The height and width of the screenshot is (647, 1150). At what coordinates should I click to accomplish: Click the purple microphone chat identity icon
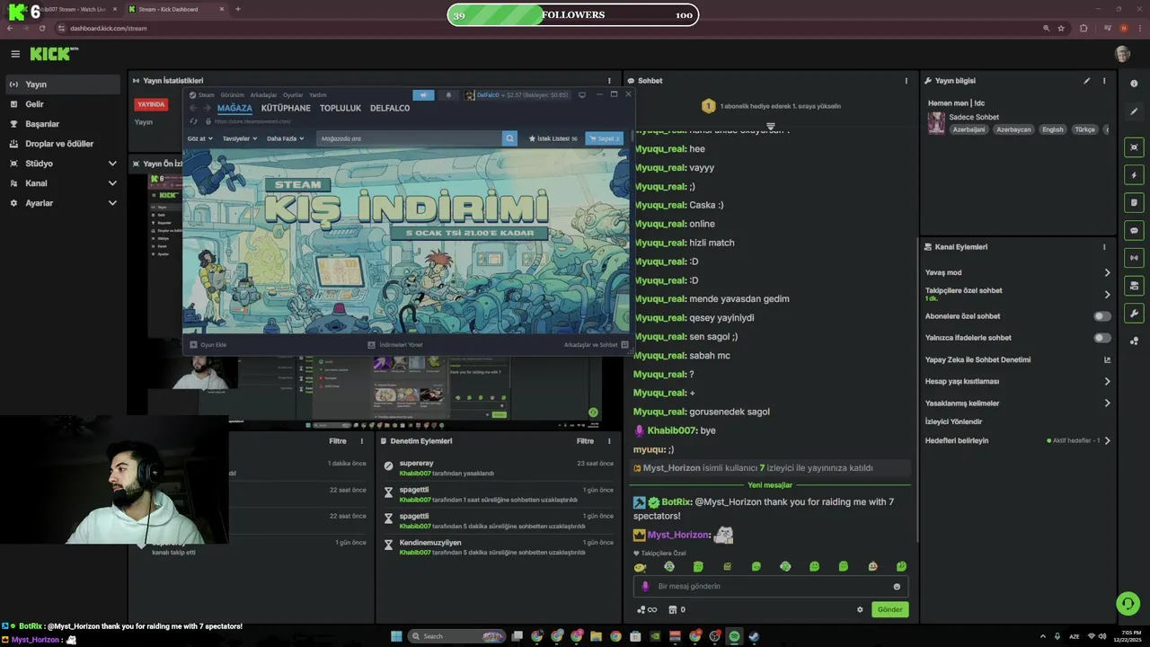pyautogui.click(x=645, y=587)
